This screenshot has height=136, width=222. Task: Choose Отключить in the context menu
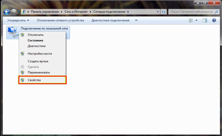[35, 35]
